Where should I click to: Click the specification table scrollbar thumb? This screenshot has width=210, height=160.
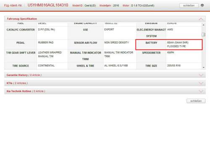204,34
